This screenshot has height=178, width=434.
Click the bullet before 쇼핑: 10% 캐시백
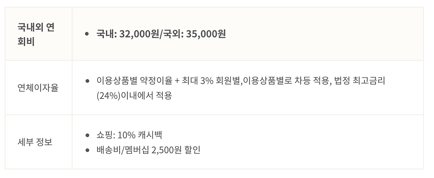[x=87, y=135]
